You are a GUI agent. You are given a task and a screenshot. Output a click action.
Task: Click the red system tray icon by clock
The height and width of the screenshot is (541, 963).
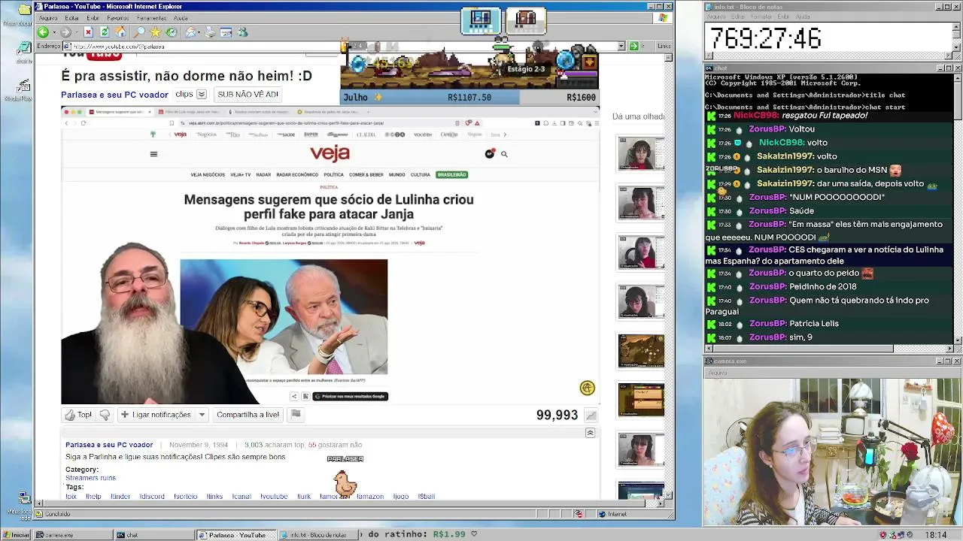pos(883,535)
